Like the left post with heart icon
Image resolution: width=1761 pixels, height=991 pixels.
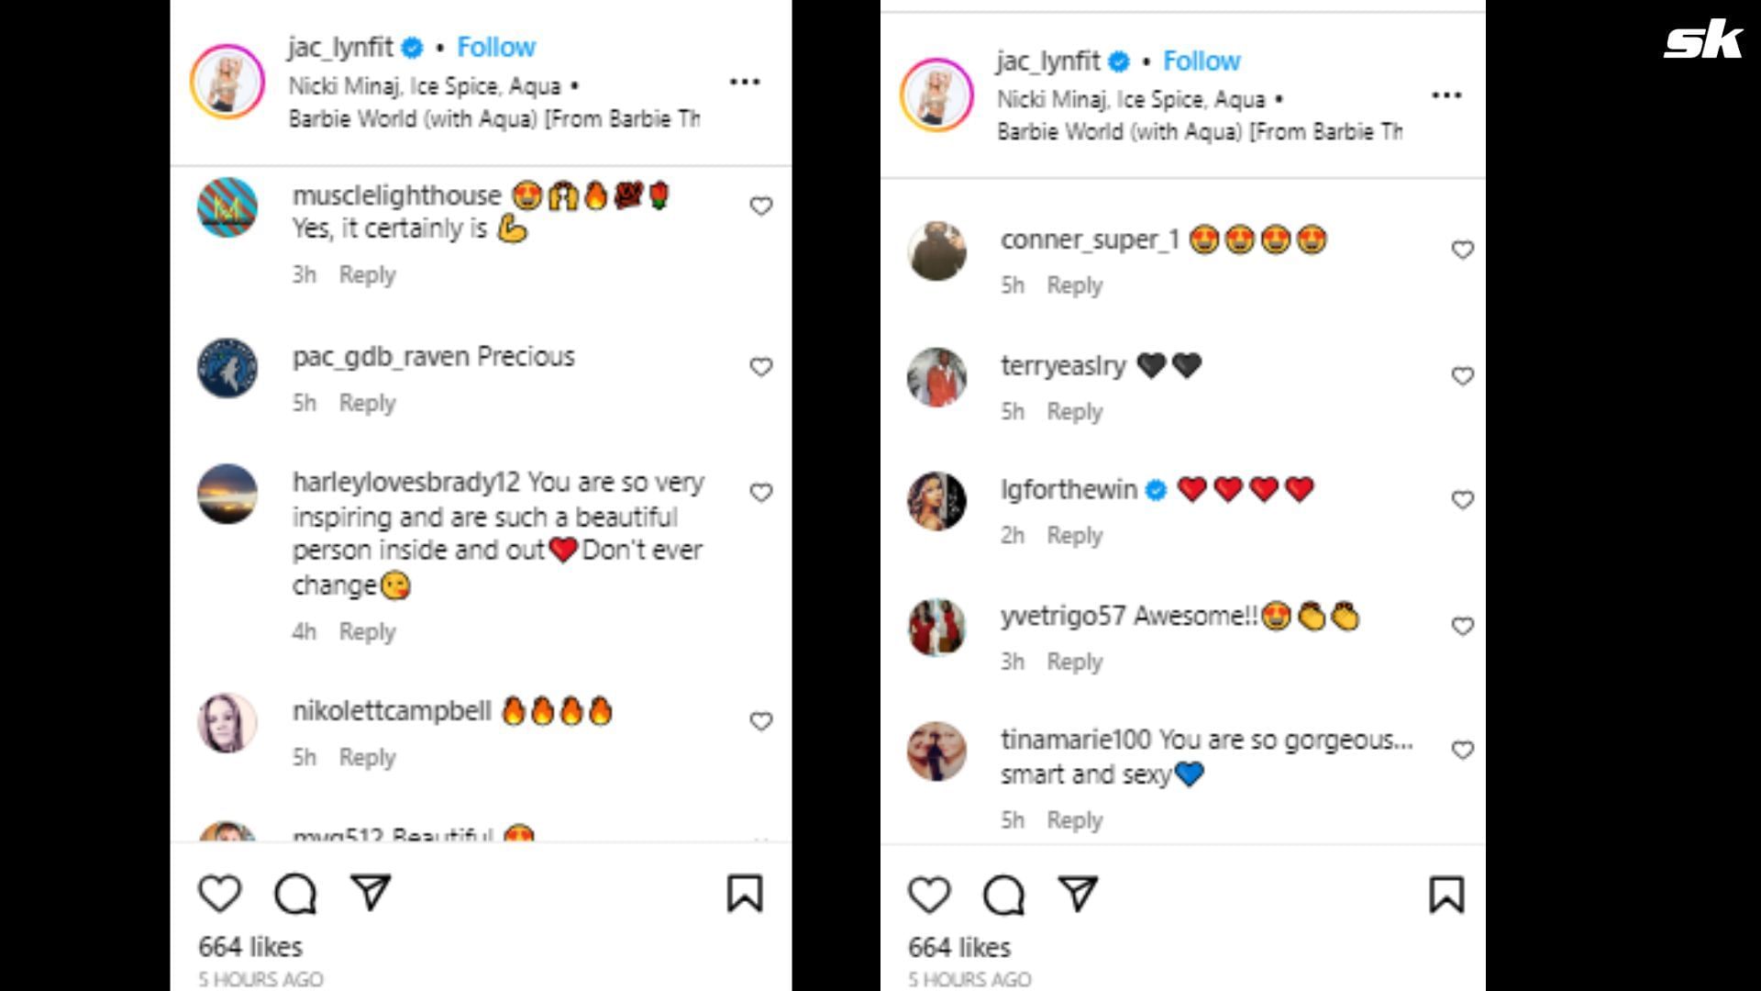pos(220,894)
